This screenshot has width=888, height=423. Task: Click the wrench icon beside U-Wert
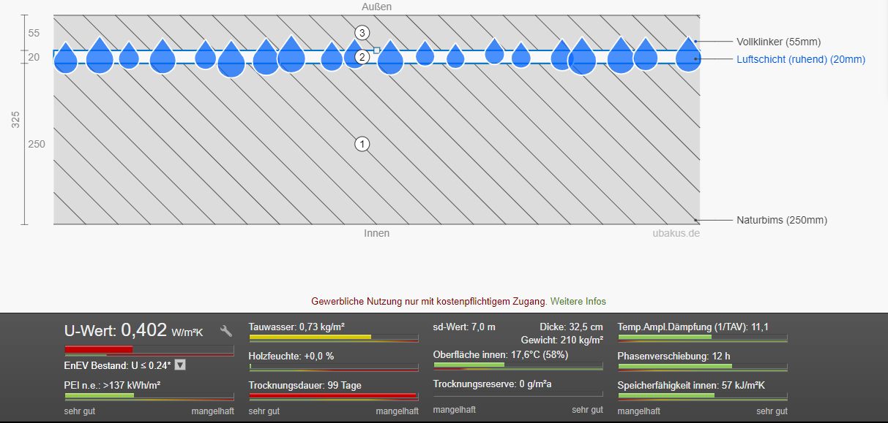point(226,331)
